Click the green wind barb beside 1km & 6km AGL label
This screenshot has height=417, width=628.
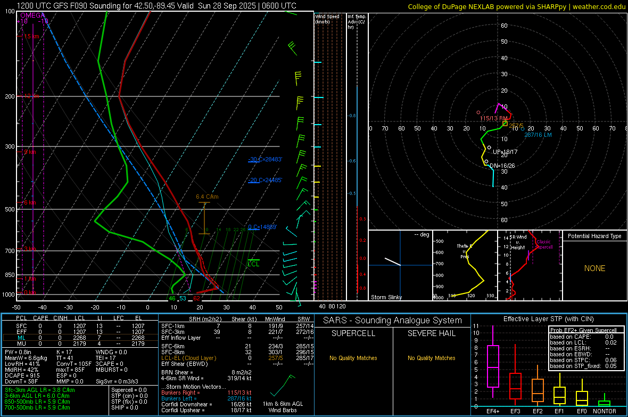coord(283,386)
